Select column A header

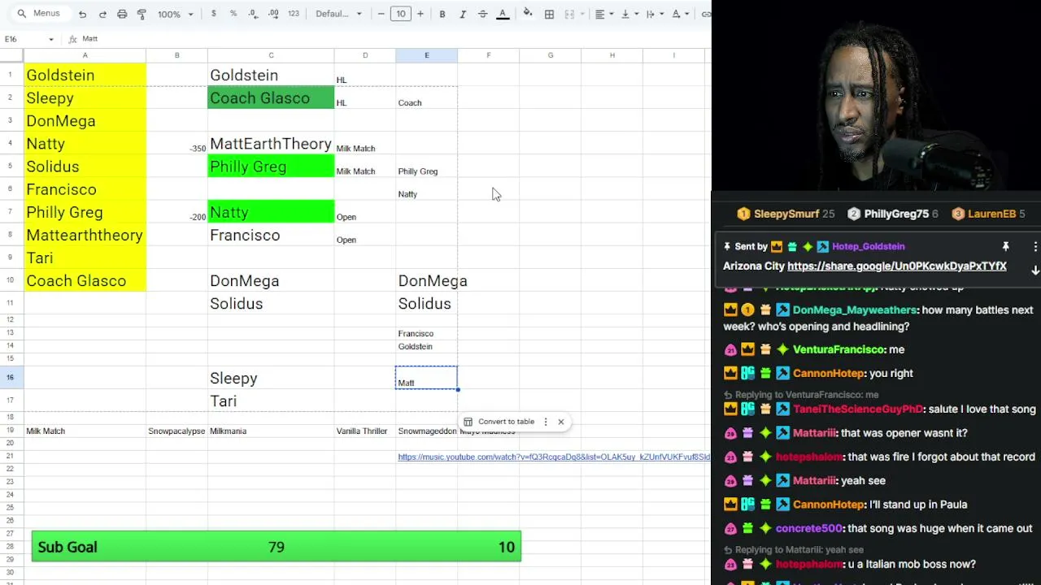85,55
